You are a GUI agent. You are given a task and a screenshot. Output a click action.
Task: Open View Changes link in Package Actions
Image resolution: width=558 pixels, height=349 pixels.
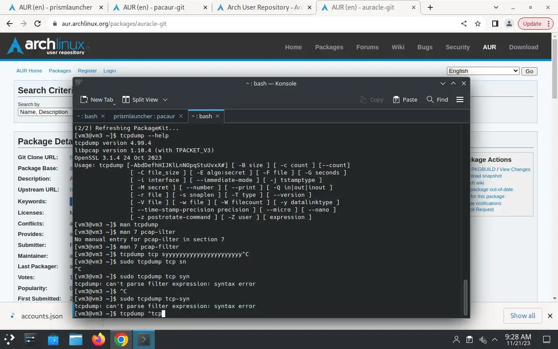pyautogui.click(x=515, y=169)
